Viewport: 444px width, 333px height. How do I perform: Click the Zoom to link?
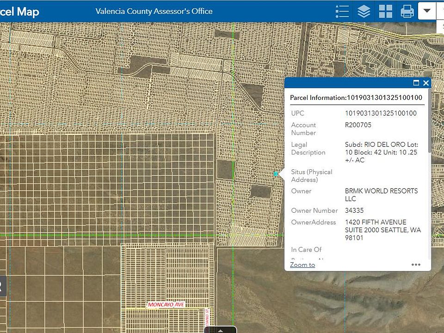coord(302,265)
